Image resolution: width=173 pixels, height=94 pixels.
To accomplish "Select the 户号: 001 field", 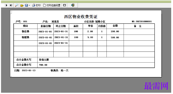I will tap(21, 21).
